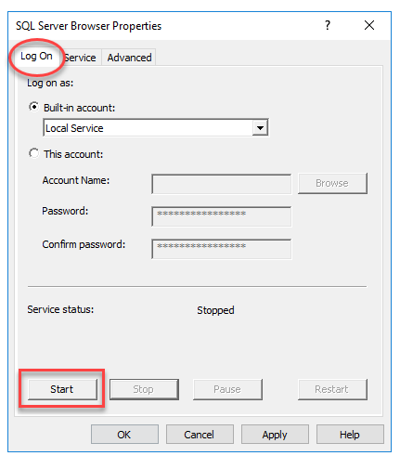Click the Pause service button

227,389
